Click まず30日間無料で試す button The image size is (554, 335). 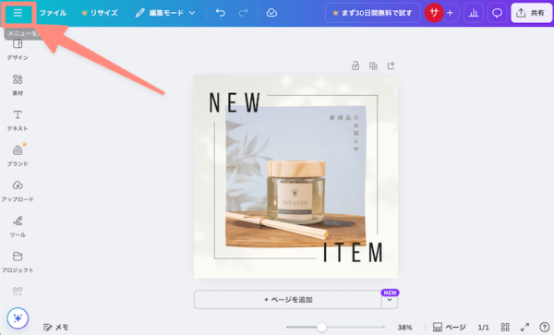tap(372, 13)
